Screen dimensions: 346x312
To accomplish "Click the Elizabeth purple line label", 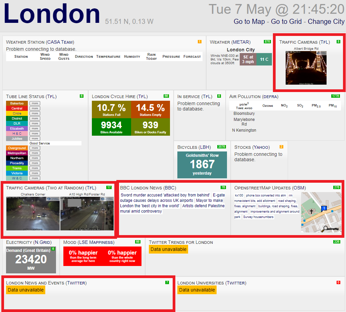I will point(17,128).
